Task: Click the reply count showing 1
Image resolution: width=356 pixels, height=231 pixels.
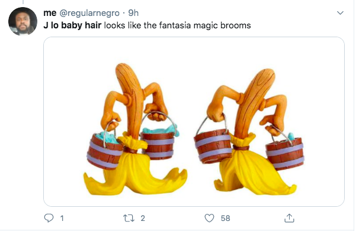Action: (62, 219)
